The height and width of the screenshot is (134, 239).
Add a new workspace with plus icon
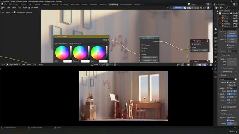[143, 4]
